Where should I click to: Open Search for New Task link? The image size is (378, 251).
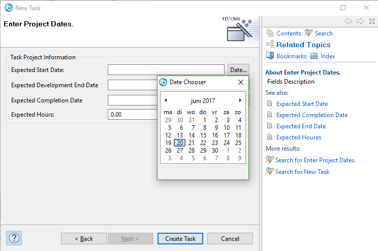click(302, 172)
